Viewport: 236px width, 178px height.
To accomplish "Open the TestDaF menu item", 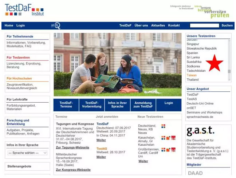I will 125,25.
